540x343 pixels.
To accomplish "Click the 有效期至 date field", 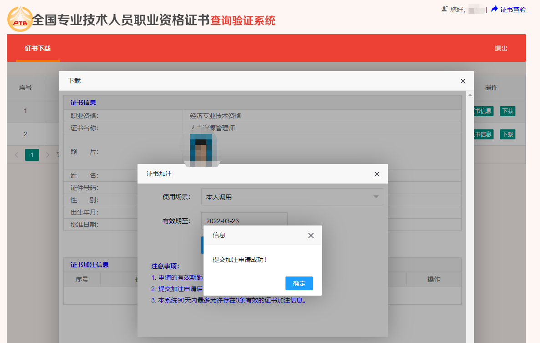I will point(244,221).
